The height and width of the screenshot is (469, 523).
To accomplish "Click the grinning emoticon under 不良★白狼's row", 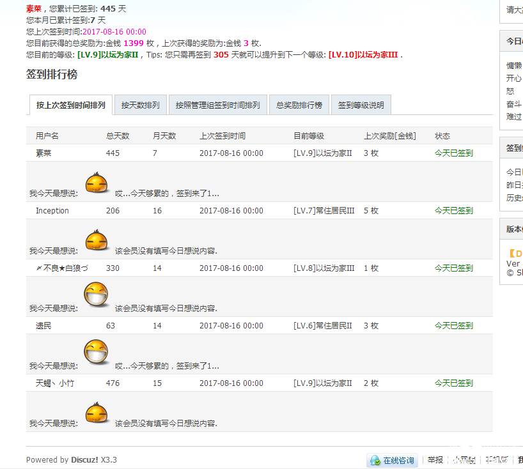I will [x=97, y=295].
